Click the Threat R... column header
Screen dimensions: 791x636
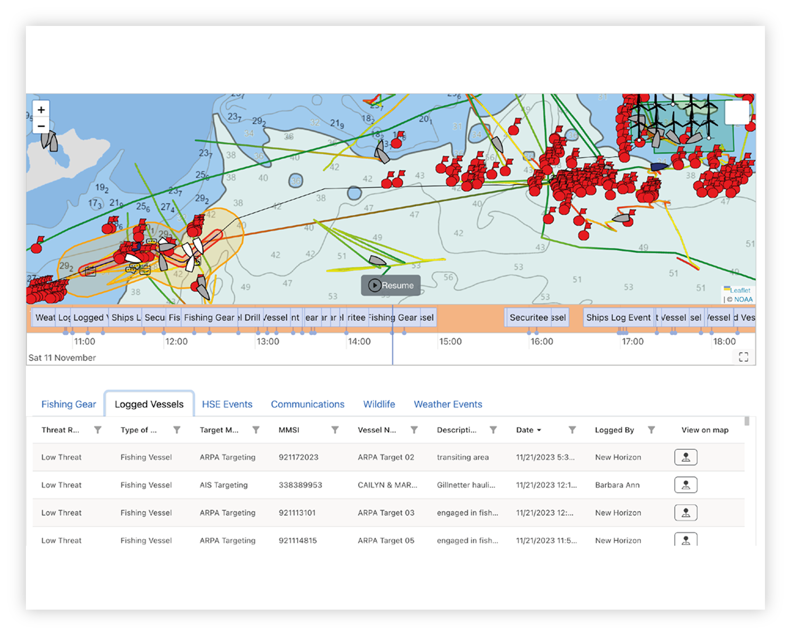point(60,430)
